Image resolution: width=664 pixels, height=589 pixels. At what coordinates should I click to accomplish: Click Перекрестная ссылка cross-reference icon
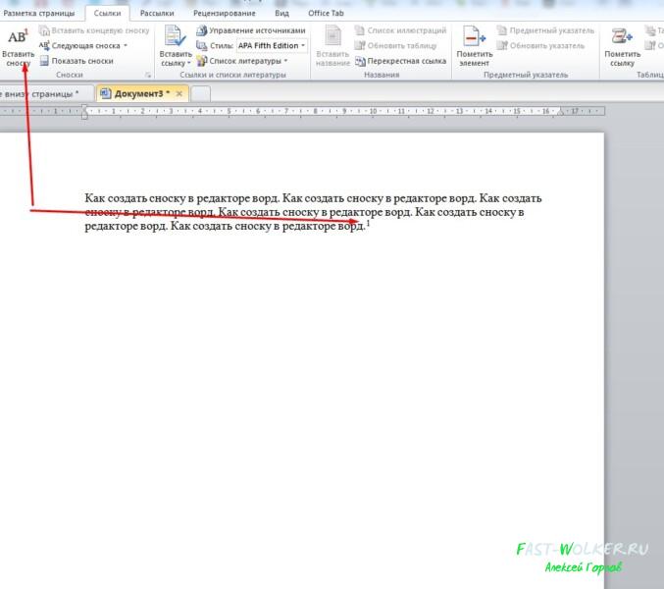click(x=360, y=61)
